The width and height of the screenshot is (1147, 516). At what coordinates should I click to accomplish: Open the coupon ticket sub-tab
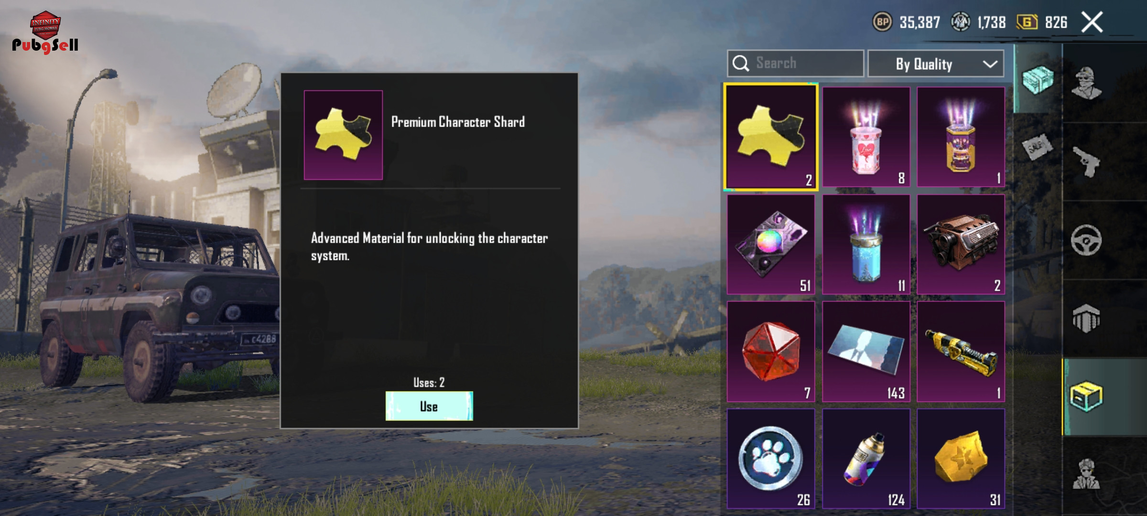[x=1038, y=147]
